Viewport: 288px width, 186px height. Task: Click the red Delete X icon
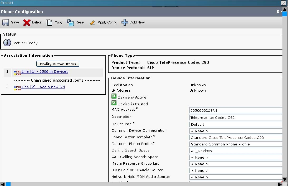pyautogui.click(x=27, y=23)
